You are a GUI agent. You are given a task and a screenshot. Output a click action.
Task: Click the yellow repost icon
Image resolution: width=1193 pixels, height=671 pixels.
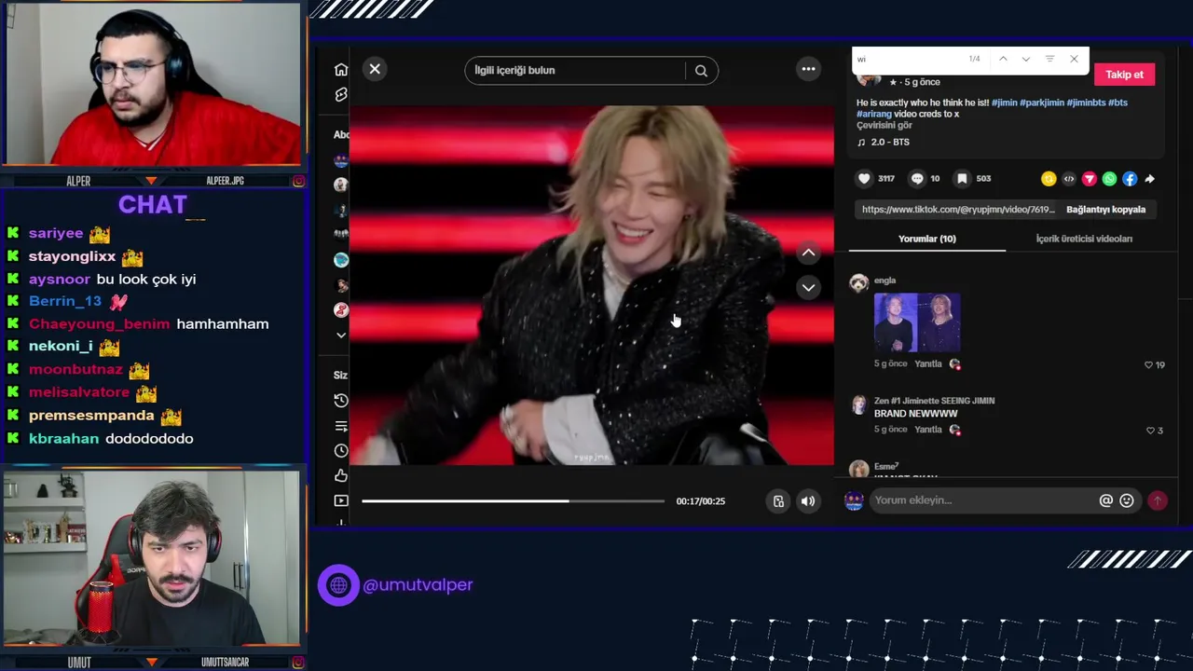point(1049,179)
